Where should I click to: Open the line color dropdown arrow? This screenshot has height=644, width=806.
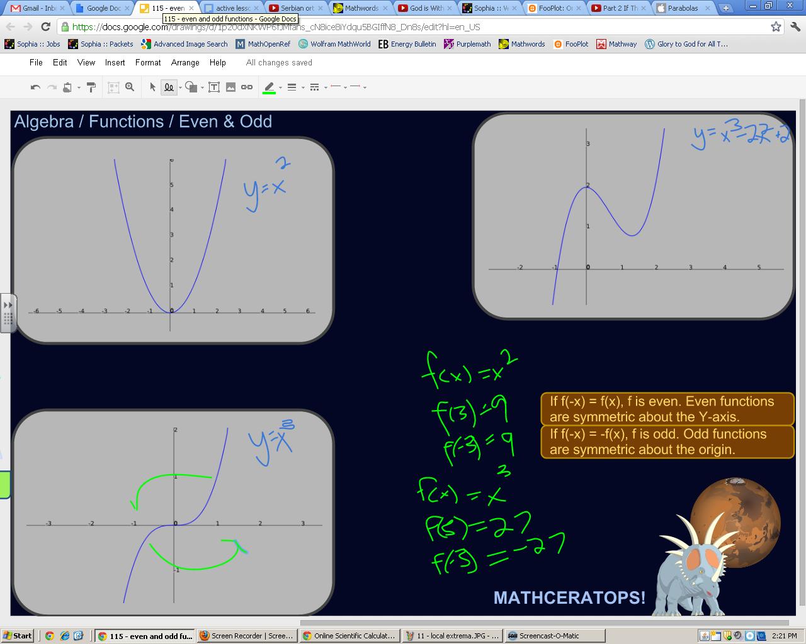click(280, 87)
